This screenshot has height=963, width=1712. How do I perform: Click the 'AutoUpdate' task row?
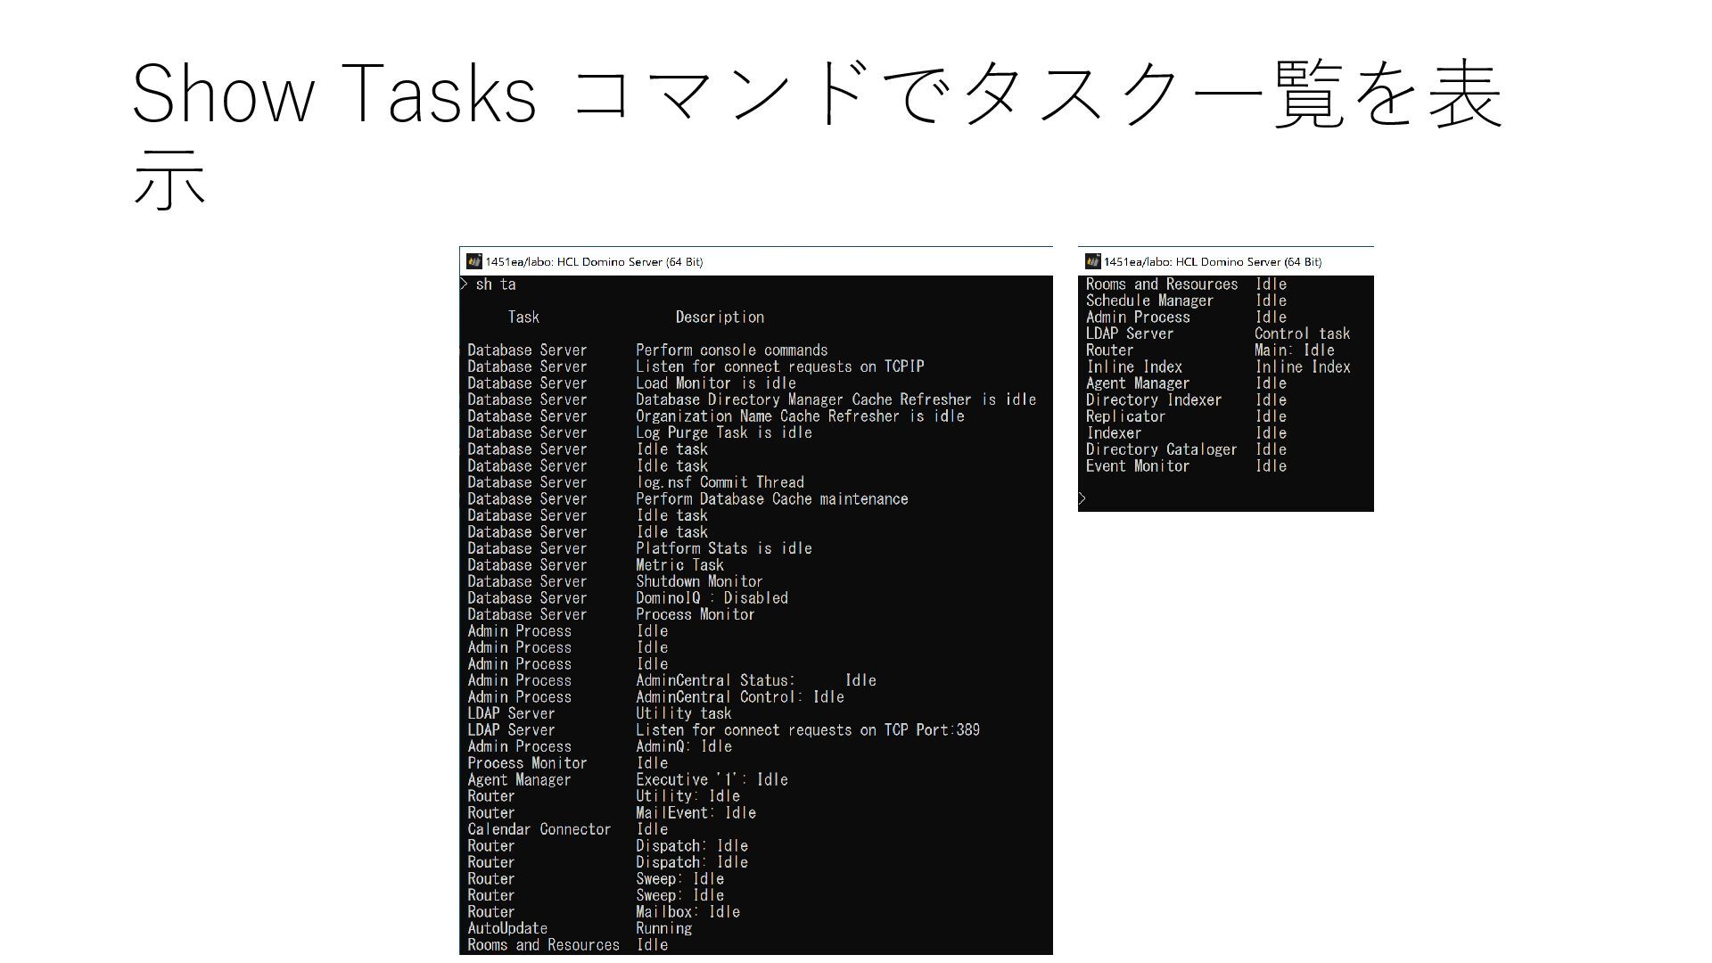coord(507,928)
